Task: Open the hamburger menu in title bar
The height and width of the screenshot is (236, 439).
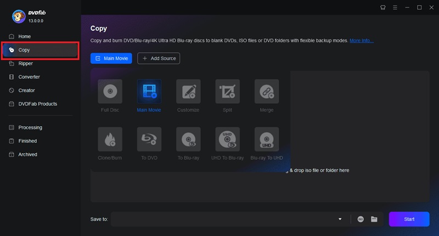Action: tap(395, 8)
